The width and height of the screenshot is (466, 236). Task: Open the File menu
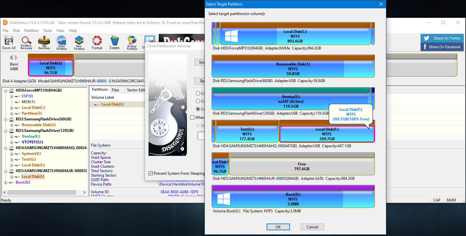[x=5, y=31]
